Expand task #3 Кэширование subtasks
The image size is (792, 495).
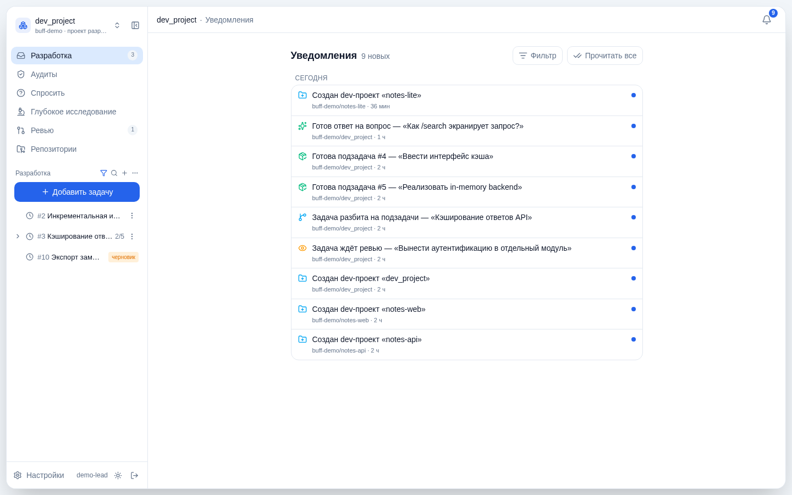pos(18,237)
